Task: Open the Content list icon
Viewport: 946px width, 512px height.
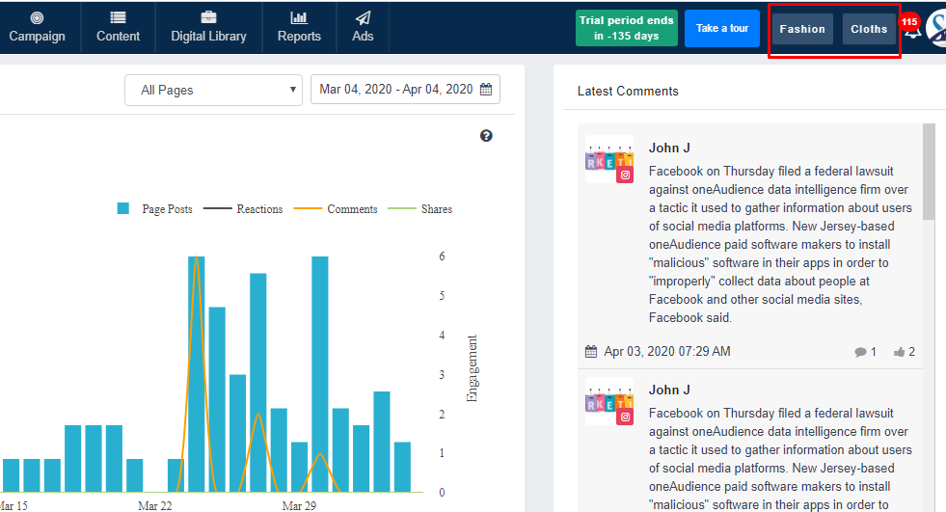Action: click(118, 17)
